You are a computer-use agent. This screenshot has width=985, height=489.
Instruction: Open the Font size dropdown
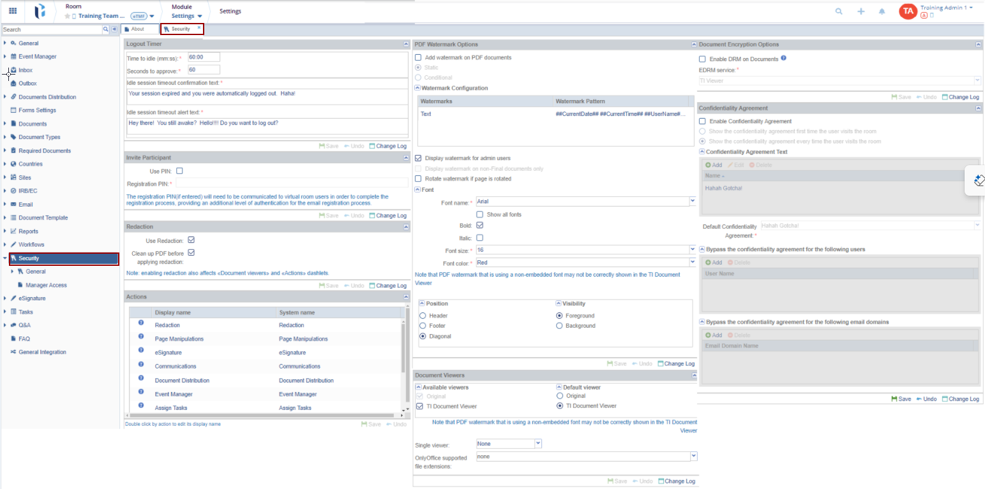(693, 250)
